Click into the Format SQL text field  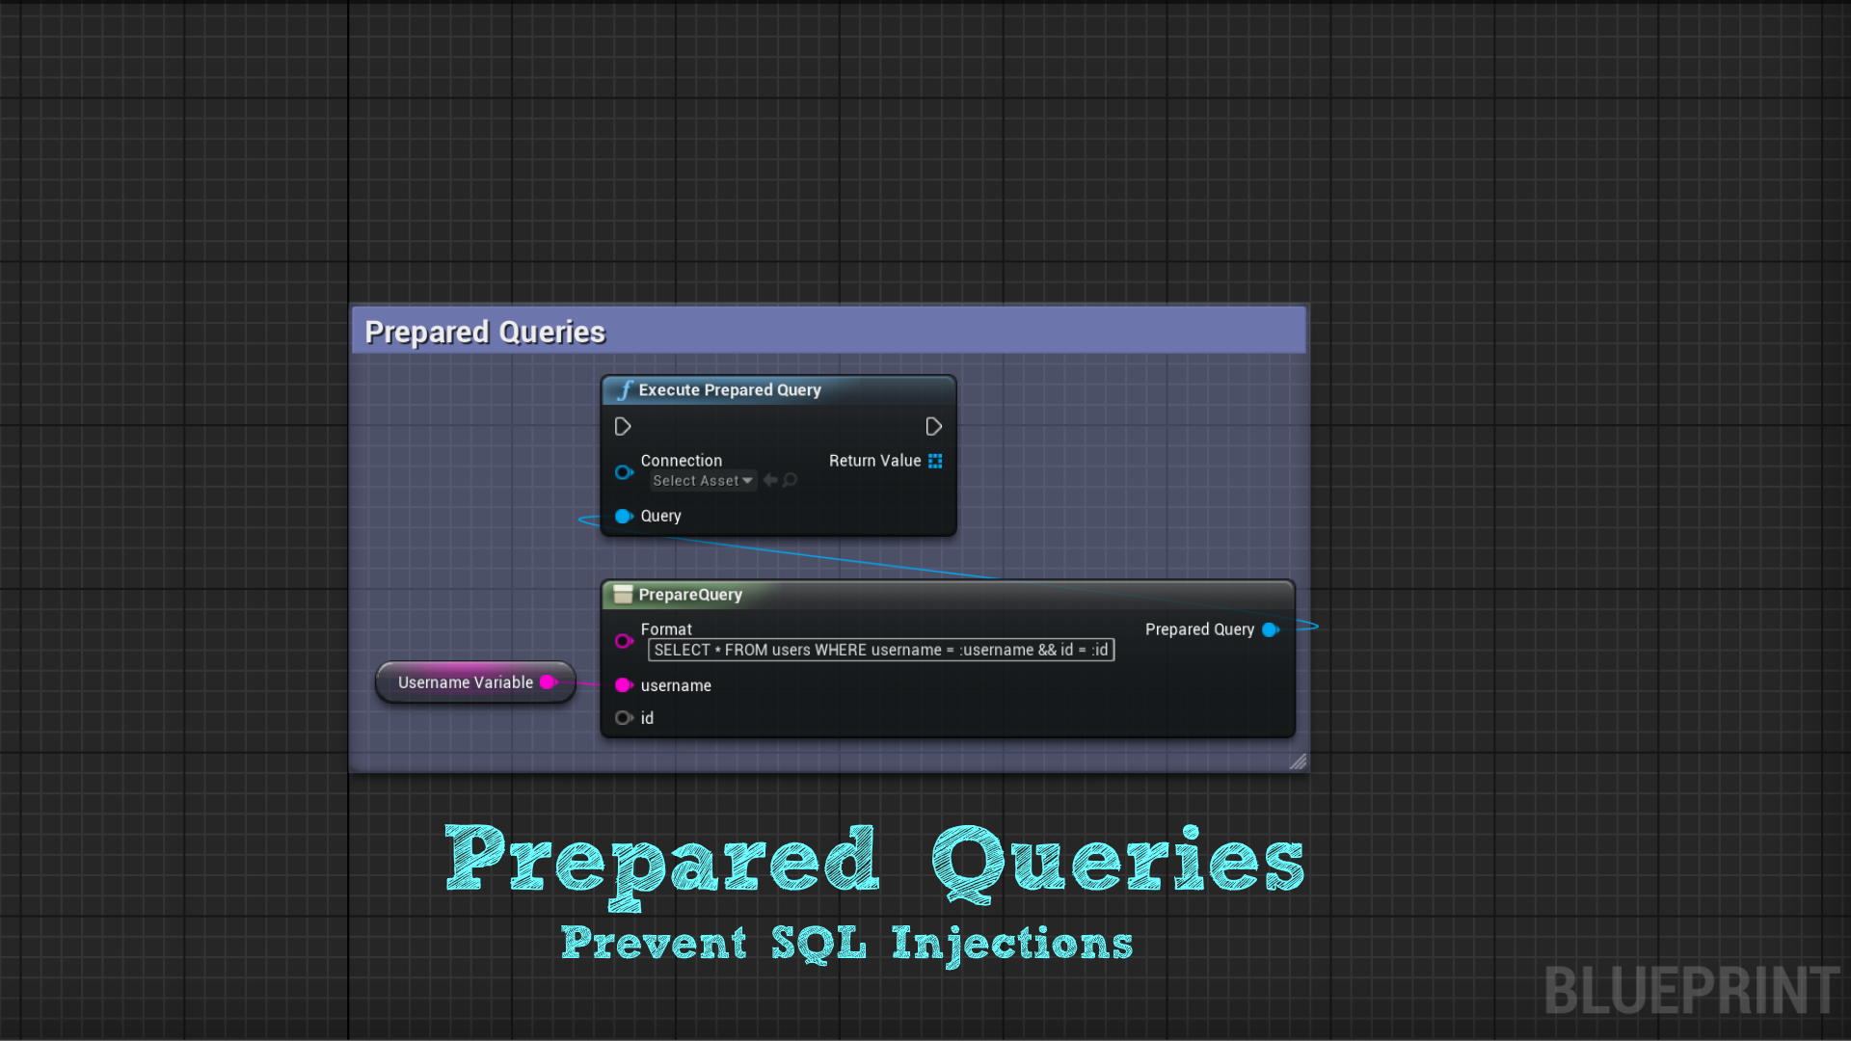880,650
